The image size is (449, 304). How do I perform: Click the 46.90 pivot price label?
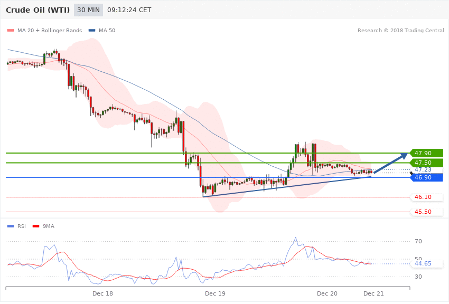(x=426, y=177)
